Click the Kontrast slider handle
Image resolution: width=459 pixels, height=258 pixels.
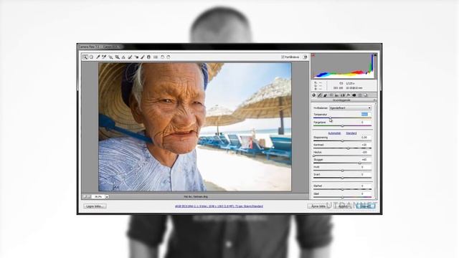point(348,148)
